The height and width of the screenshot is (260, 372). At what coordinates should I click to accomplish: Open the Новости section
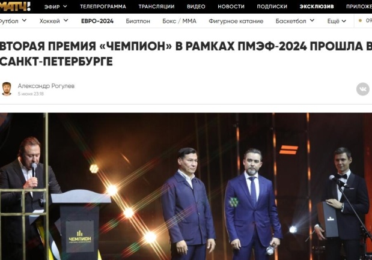[x=231, y=7]
